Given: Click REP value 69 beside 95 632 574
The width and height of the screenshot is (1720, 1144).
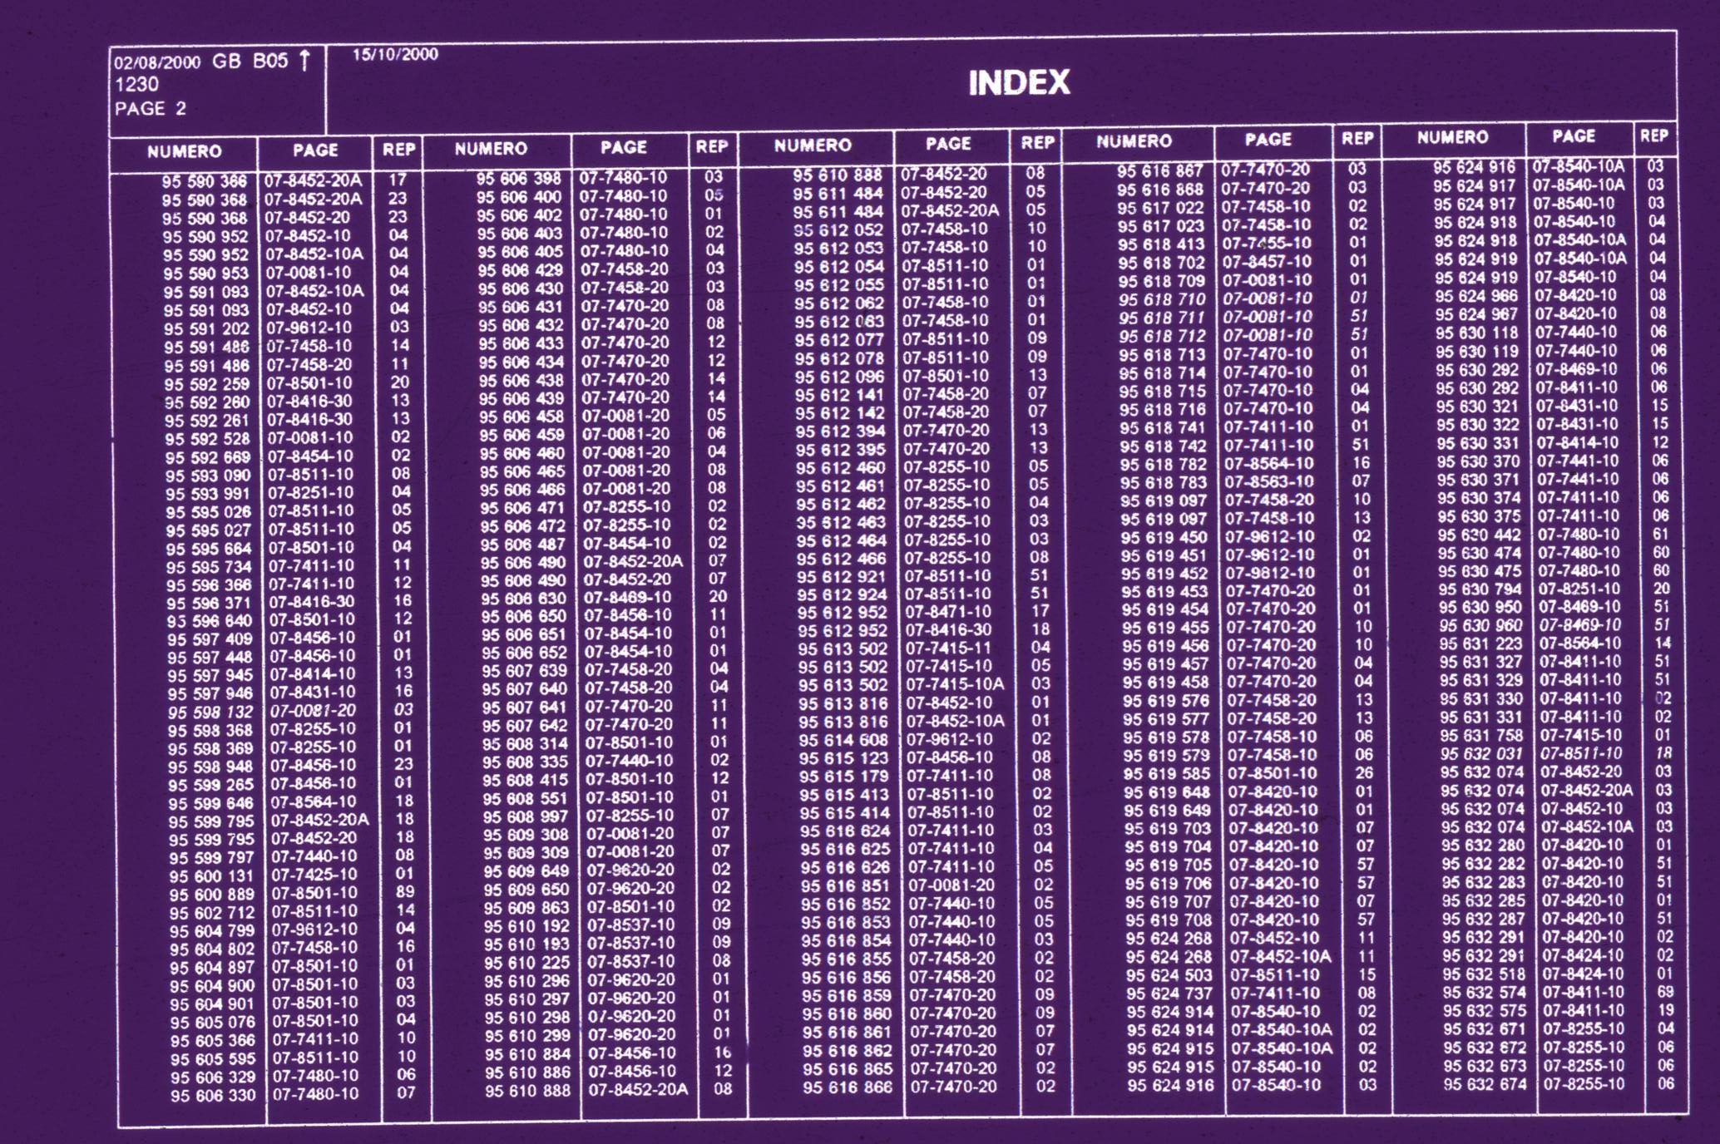Looking at the screenshot, I should click(1665, 992).
